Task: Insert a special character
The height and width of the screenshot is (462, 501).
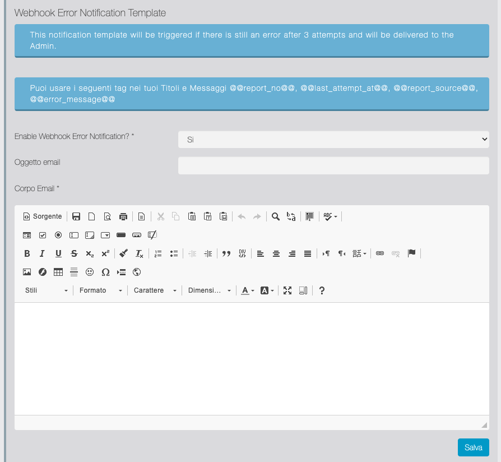Action: click(x=105, y=272)
